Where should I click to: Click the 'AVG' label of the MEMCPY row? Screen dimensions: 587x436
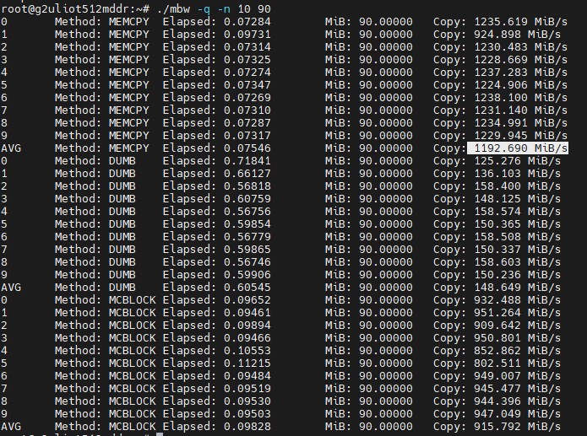[x=11, y=148]
